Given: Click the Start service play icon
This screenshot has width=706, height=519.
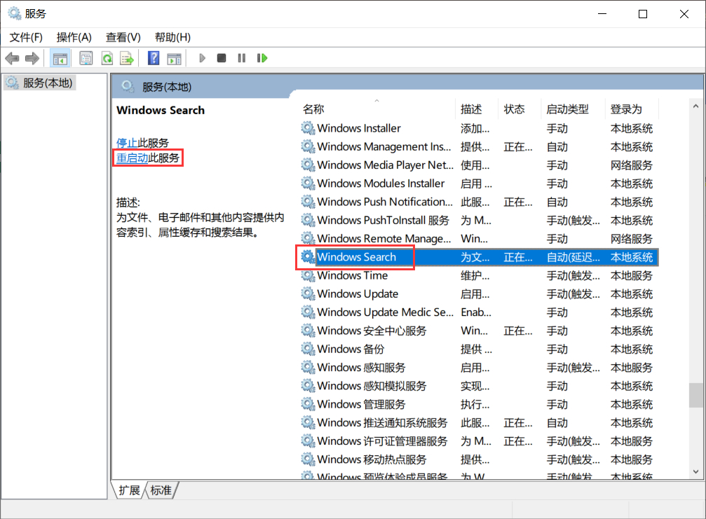Looking at the screenshot, I should pyautogui.click(x=202, y=58).
